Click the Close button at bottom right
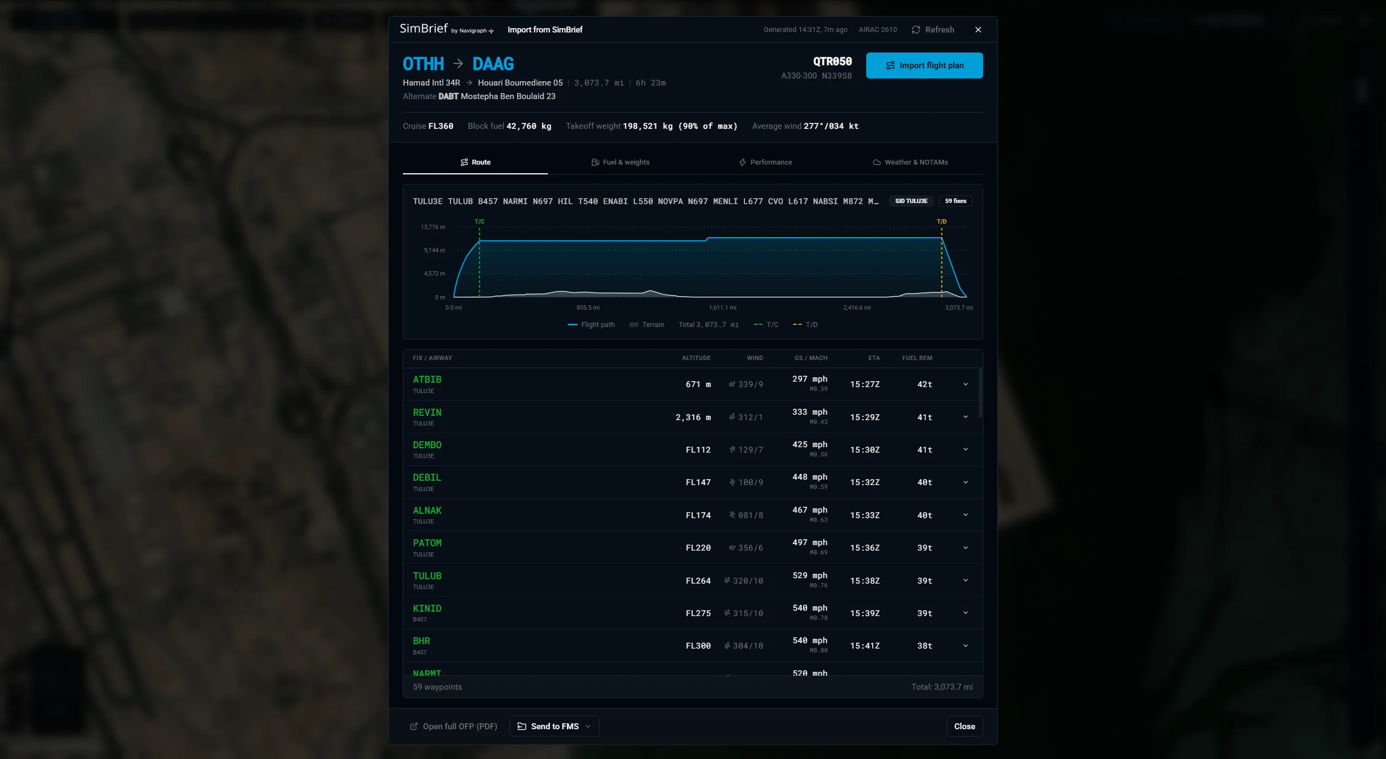 (964, 727)
